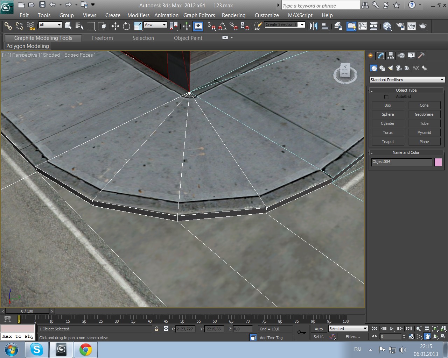
Task: Collapse the Object Type rollout
Action: pos(406,90)
